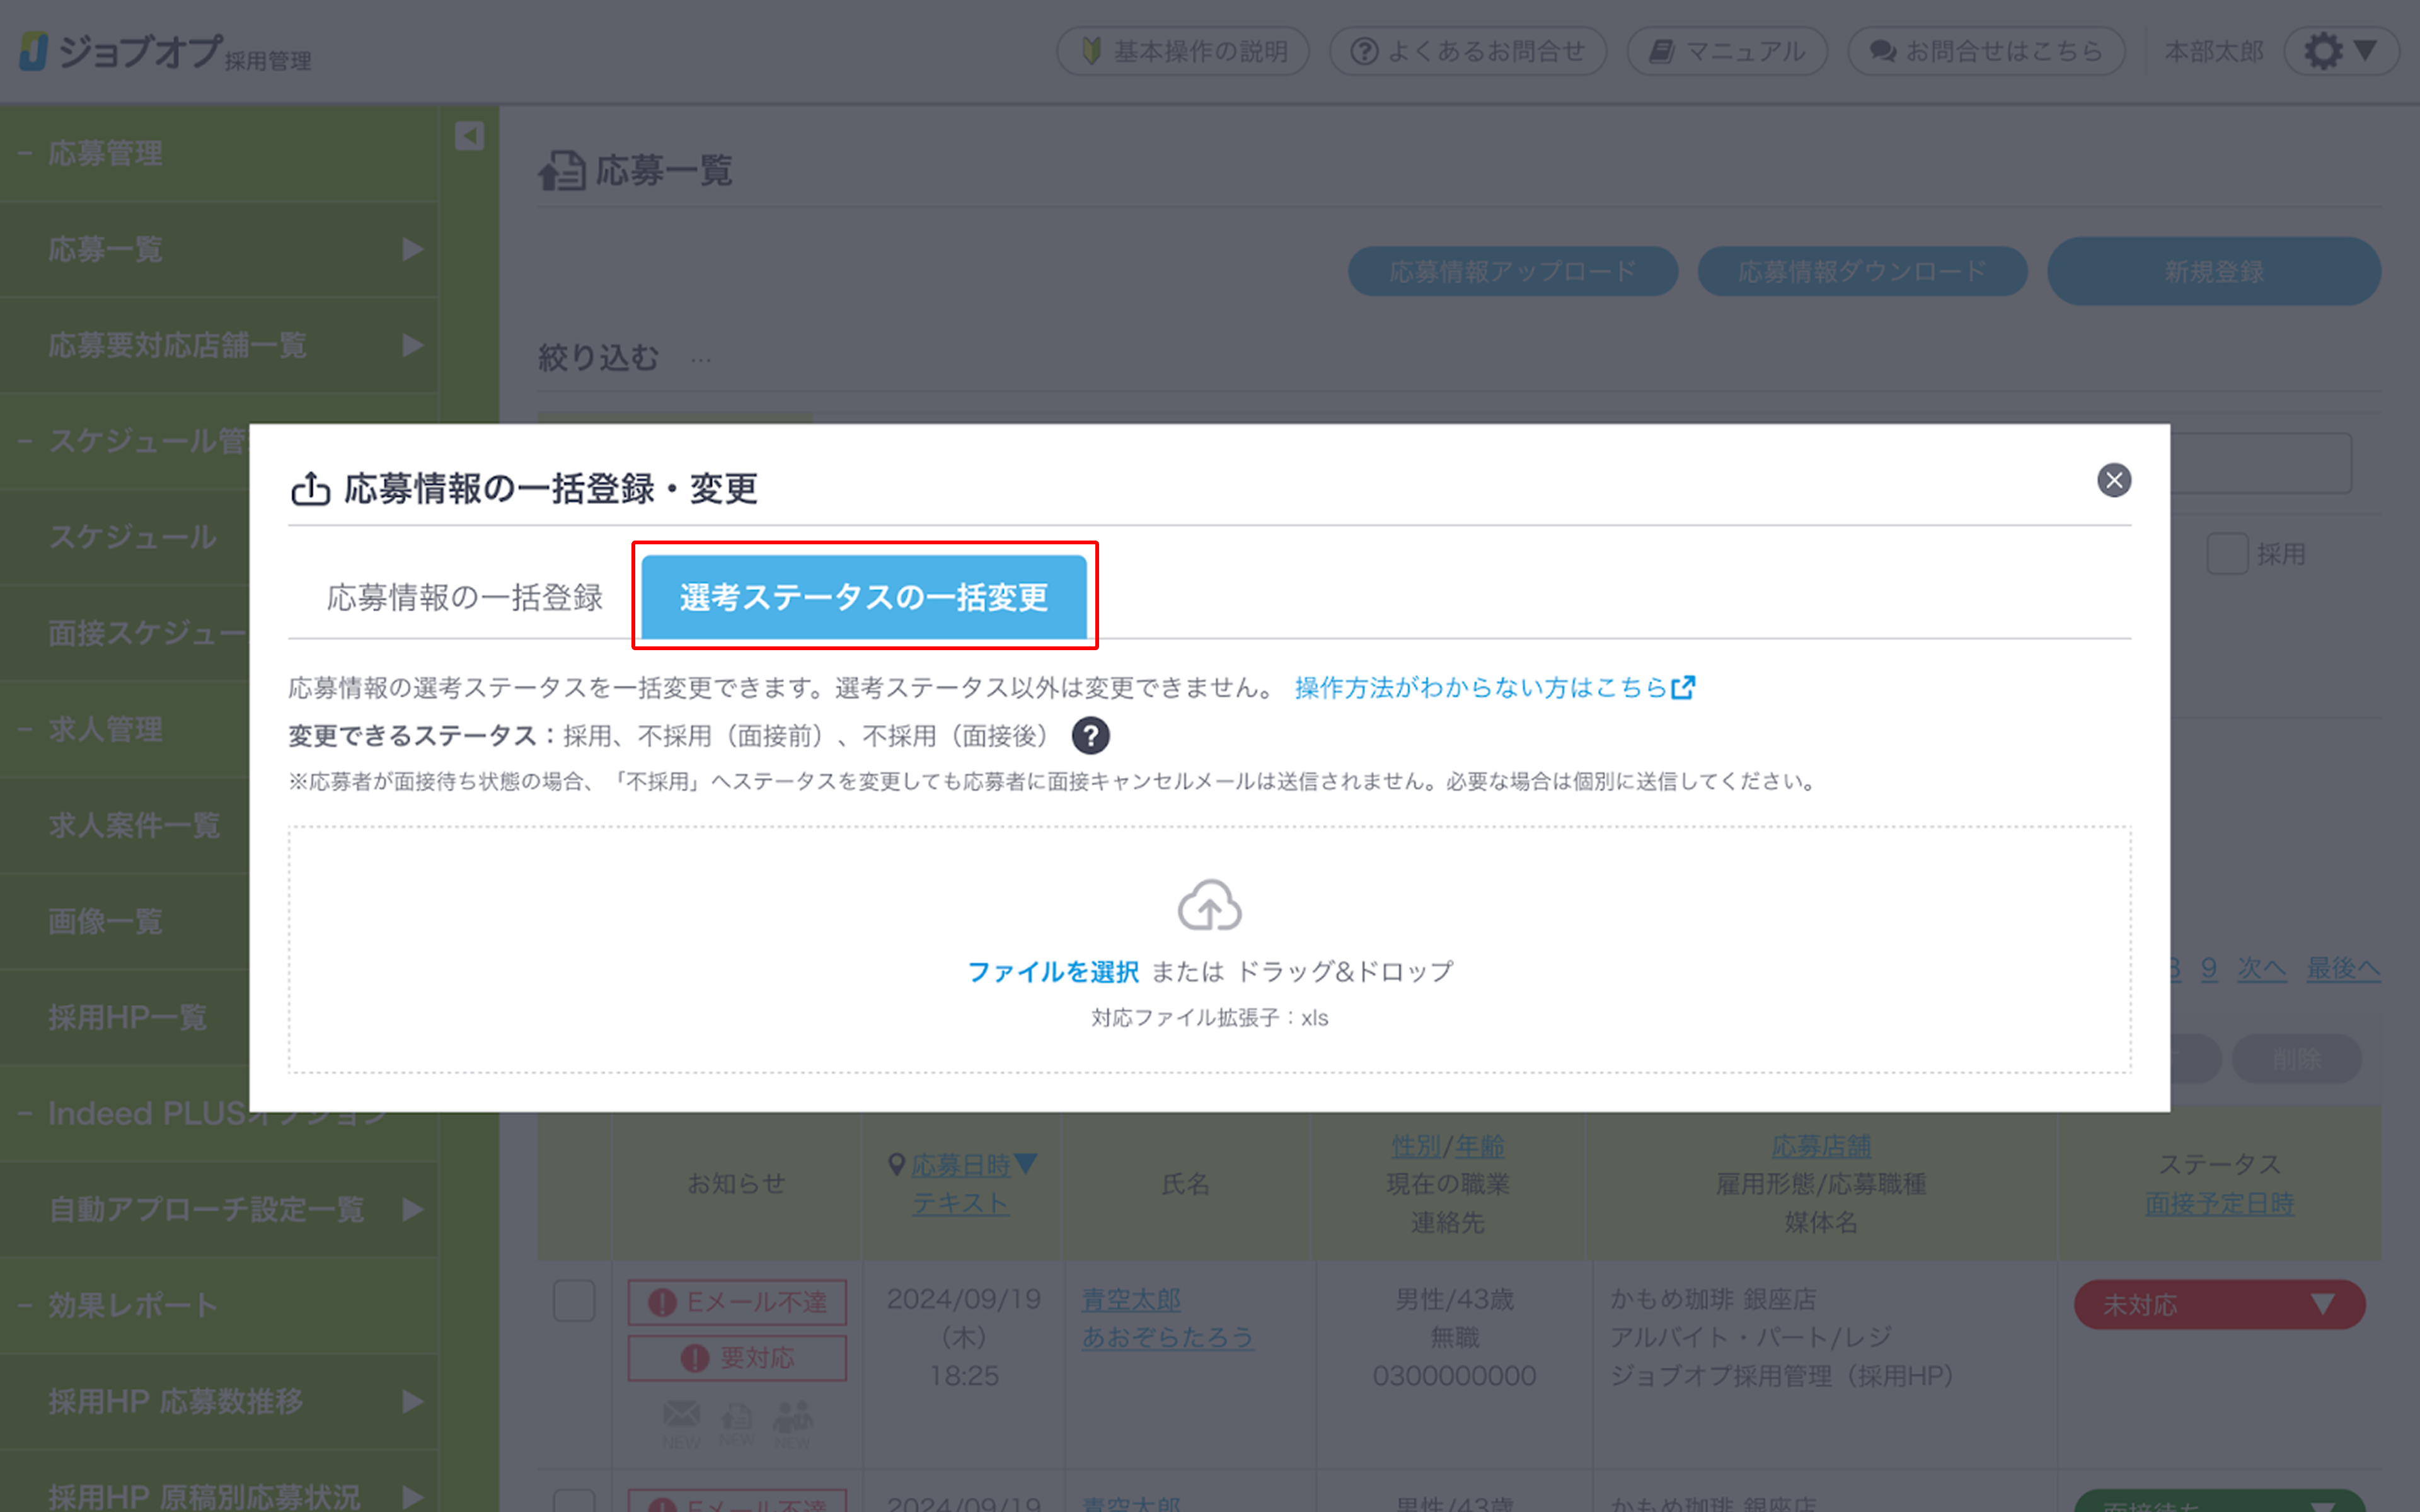This screenshot has height=1512, width=2420.
Task: Expand 応募一覧 sidebar submenu arrow
Action: [x=412, y=249]
